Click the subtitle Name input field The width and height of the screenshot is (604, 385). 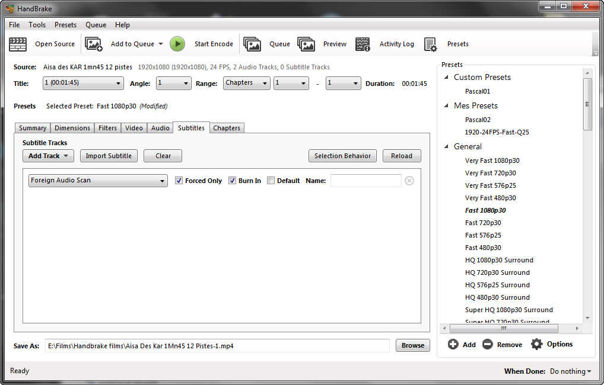[x=366, y=181]
